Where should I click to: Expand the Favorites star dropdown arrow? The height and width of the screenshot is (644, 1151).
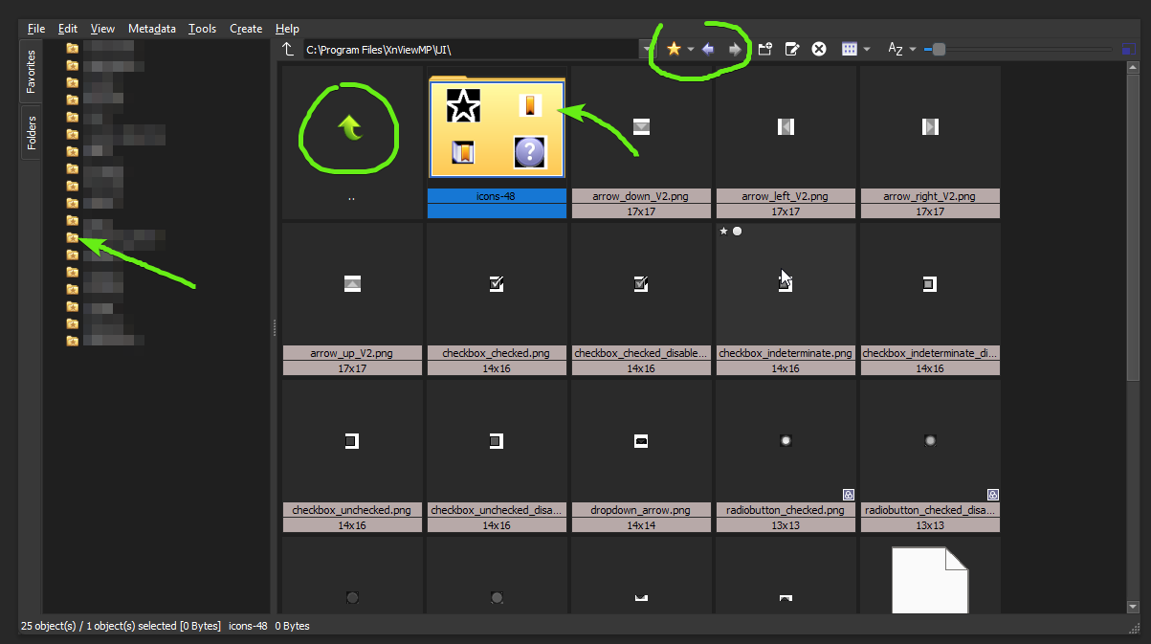pos(690,50)
